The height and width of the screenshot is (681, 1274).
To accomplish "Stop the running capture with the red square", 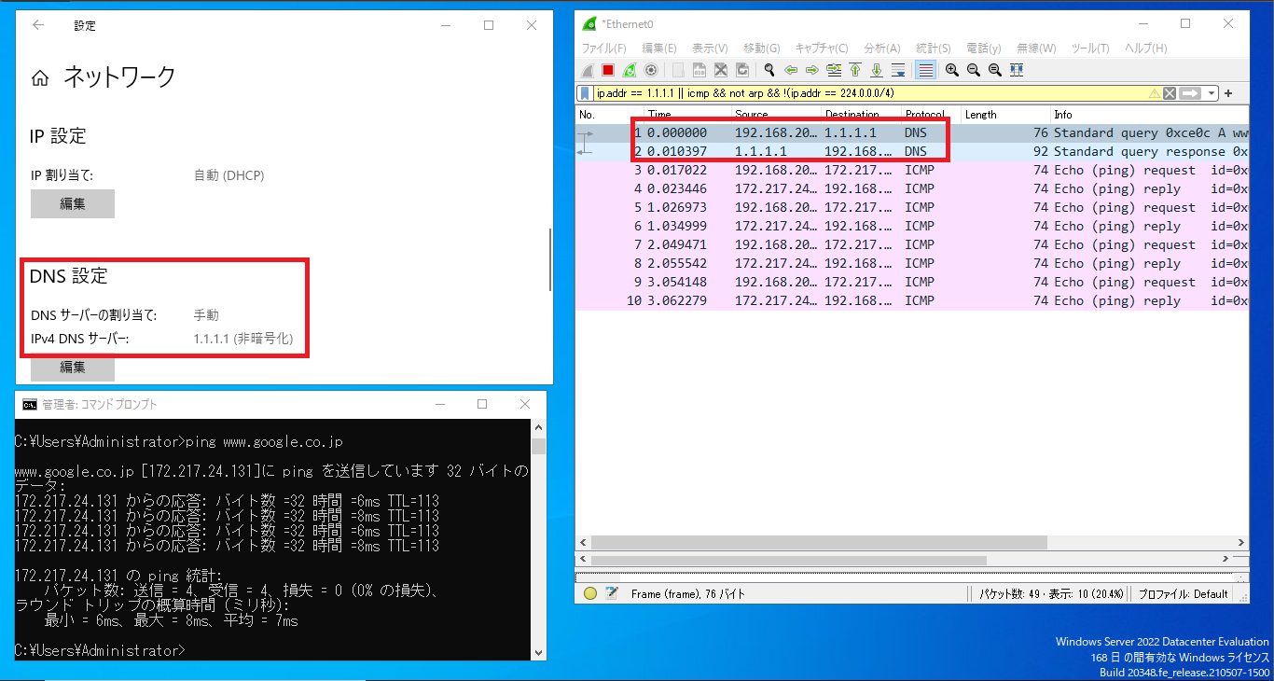I will 608,70.
